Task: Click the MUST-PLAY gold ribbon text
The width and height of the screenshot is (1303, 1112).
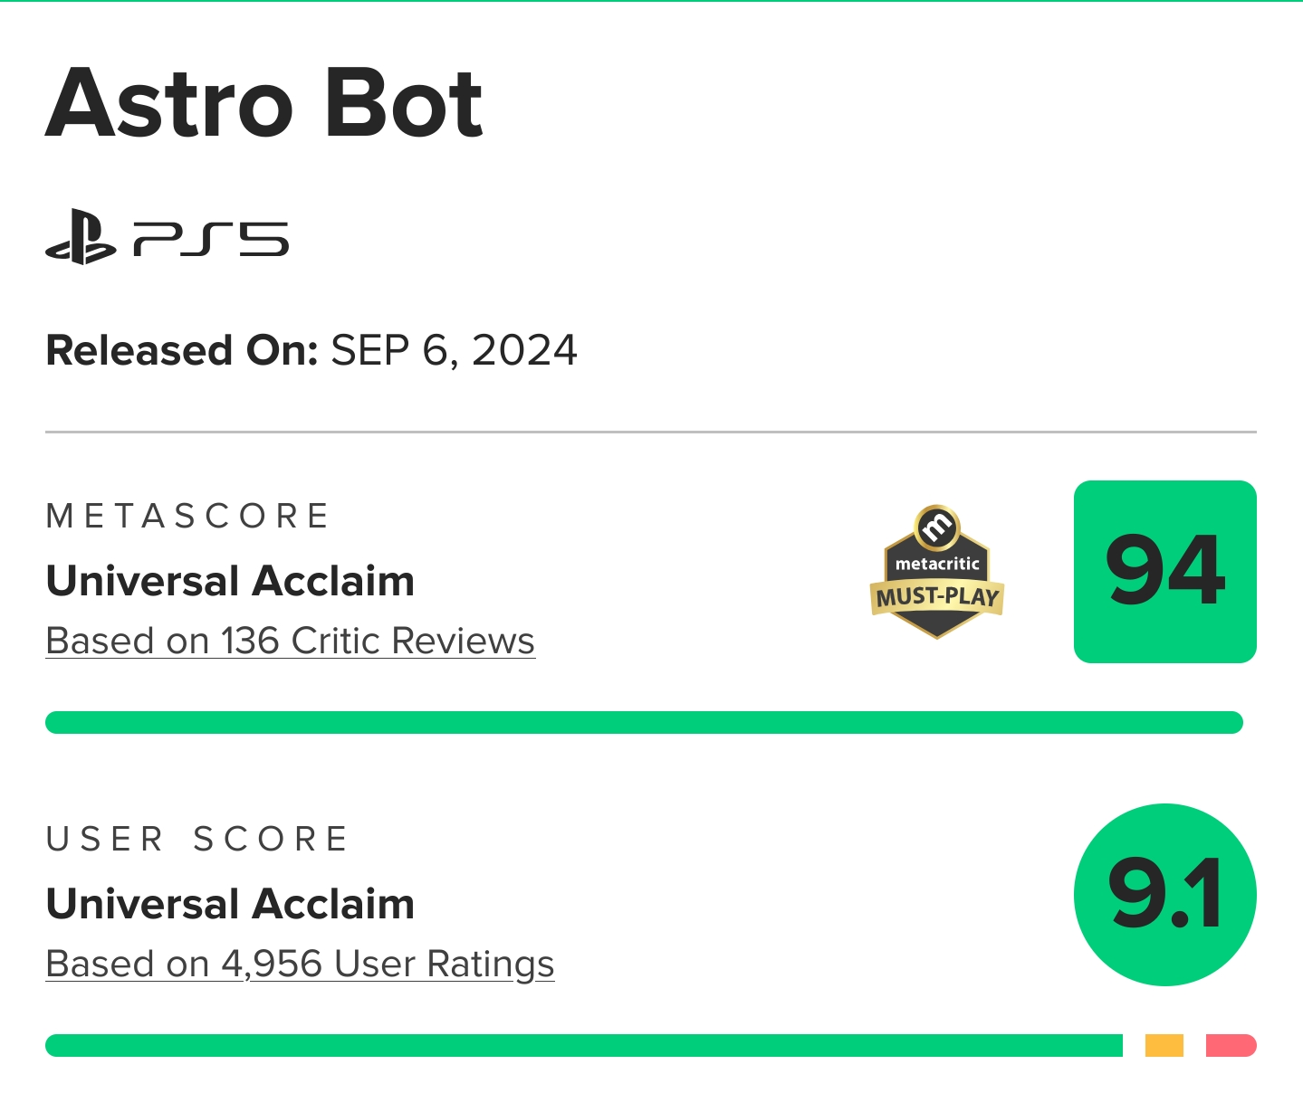Action: coord(937,597)
